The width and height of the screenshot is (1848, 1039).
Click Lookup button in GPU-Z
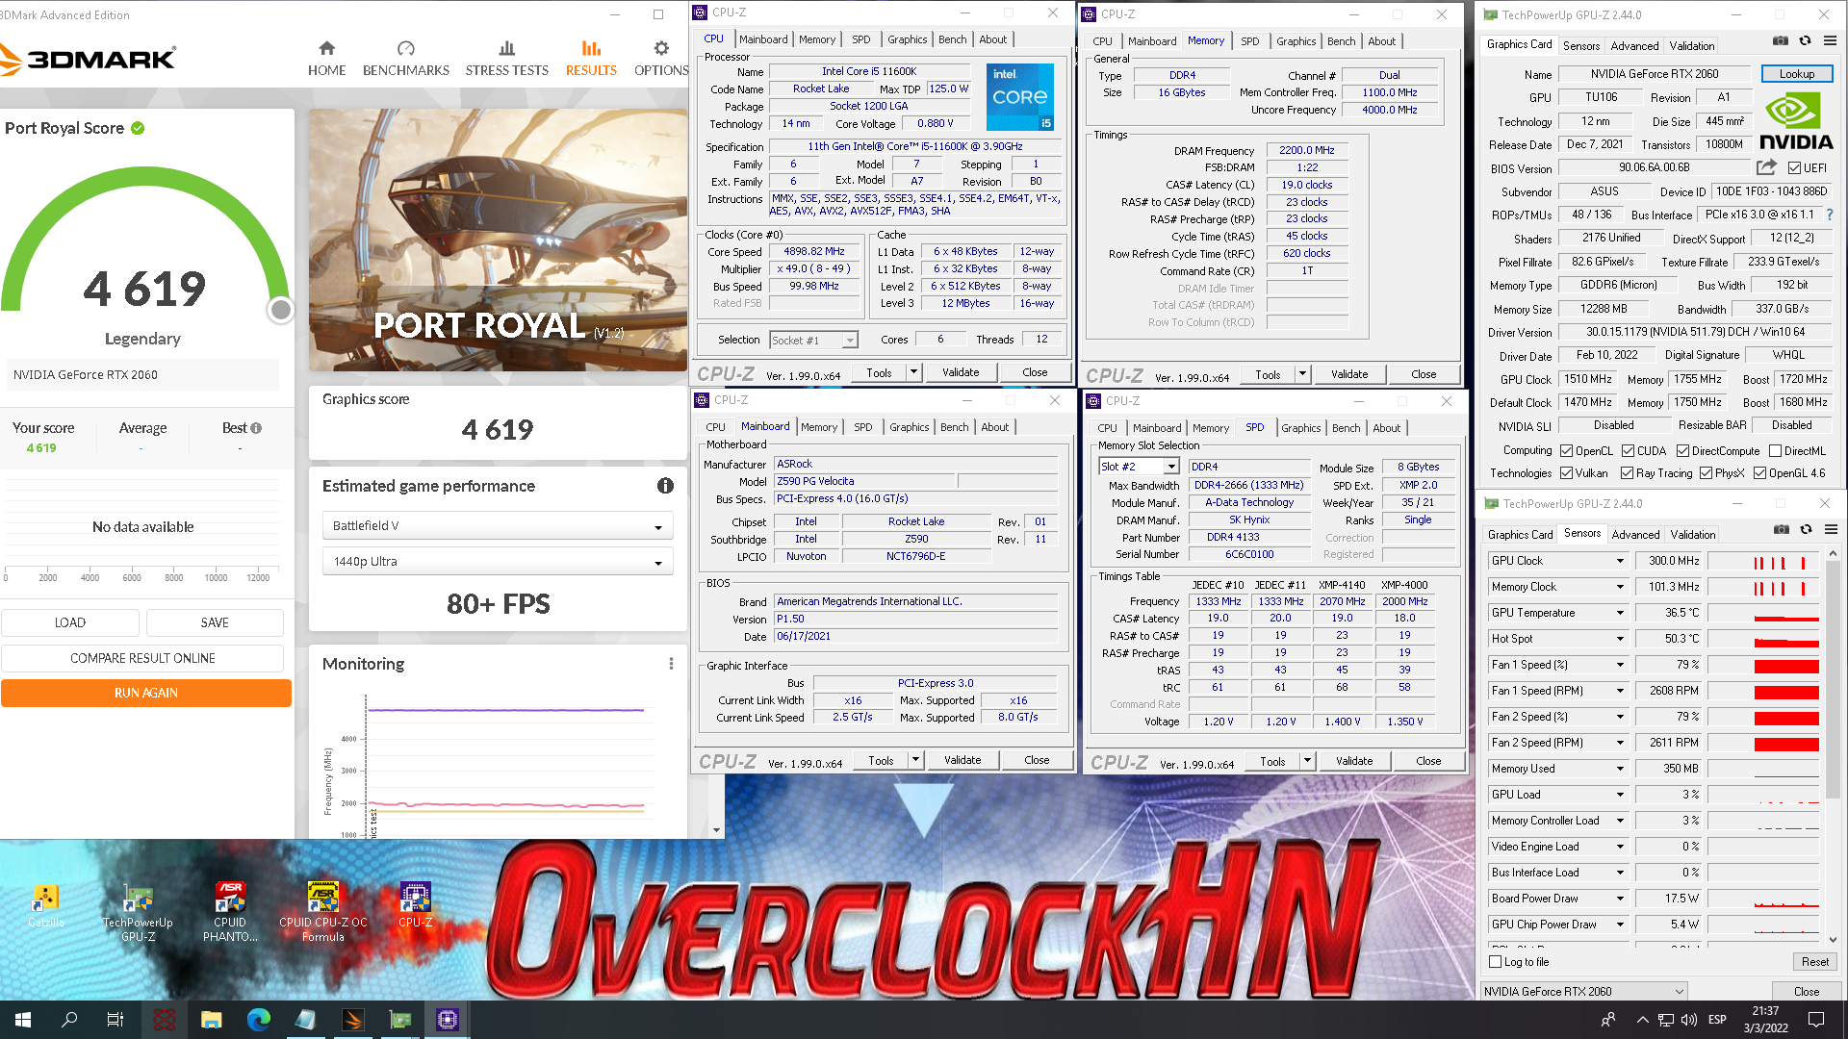pyautogui.click(x=1796, y=74)
